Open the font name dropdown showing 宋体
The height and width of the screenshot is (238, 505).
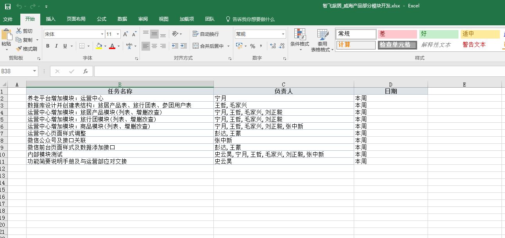pos(102,34)
